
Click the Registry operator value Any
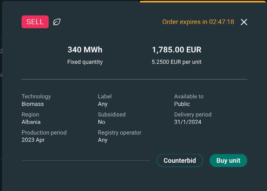(x=103, y=140)
